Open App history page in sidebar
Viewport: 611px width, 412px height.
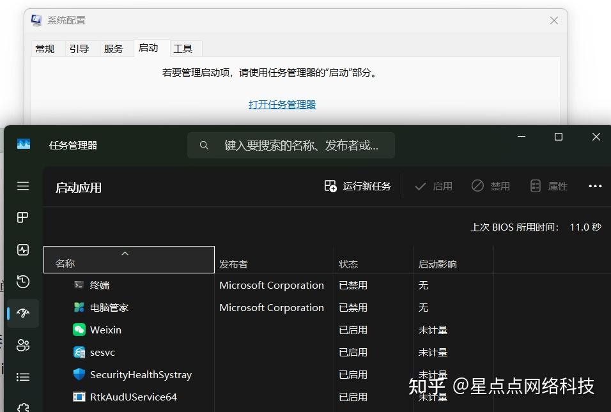point(23,281)
